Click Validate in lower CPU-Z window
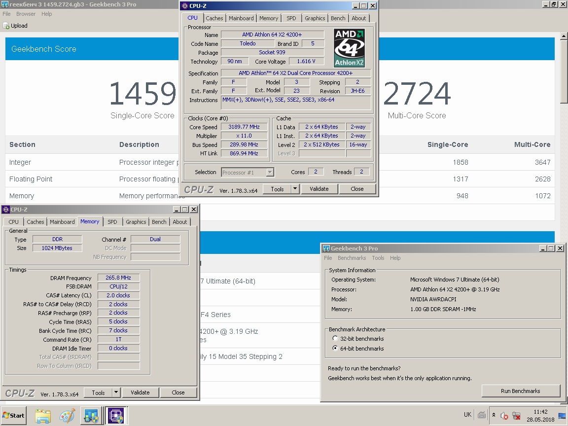 [x=140, y=392]
